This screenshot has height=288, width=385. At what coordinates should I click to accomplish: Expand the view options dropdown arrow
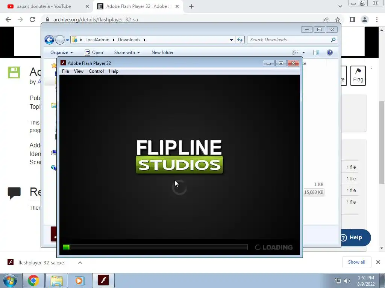[x=303, y=52]
